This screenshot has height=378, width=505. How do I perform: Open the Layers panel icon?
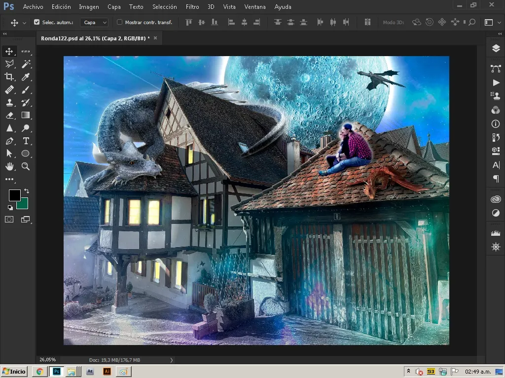click(x=496, y=49)
